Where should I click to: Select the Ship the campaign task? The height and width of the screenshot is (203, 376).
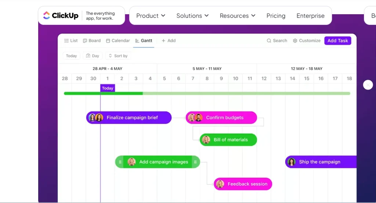click(321, 162)
